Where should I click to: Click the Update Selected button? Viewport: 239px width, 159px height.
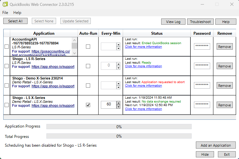[x=76, y=21]
